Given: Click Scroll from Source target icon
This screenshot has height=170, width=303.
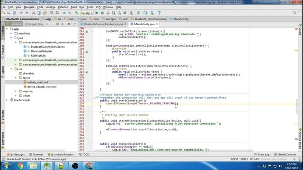Looking at the screenshot, I should point(57,24).
